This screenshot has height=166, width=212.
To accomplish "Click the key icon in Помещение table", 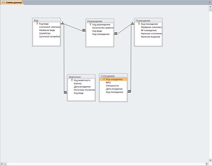I will click(x=139, y=24).
